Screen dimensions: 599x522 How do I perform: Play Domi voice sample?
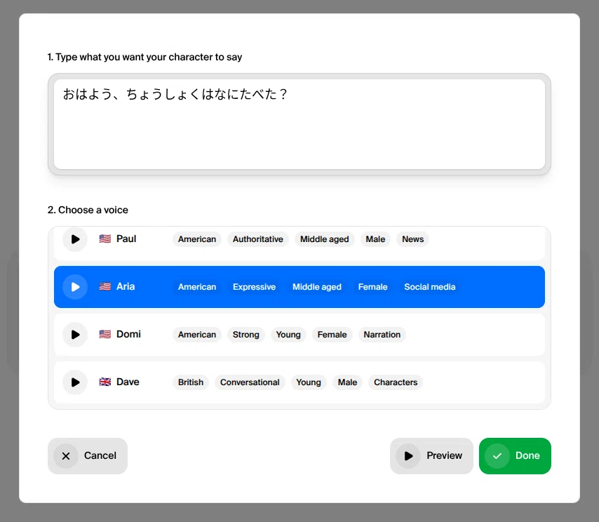tap(75, 335)
